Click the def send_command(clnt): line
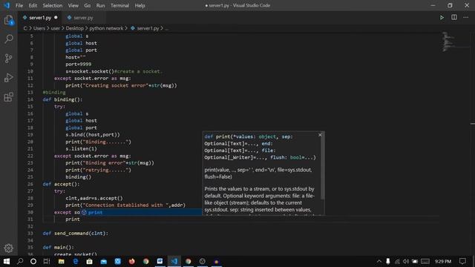This screenshot has width=475, height=267. [76, 234]
